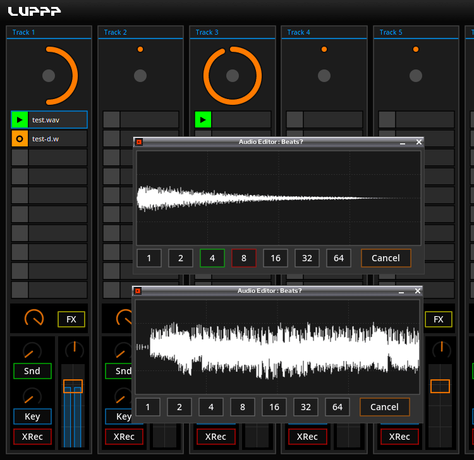This screenshot has height=460, width=474.
Task: Toggle XRec on Track 3
Action: click(216, 437)
